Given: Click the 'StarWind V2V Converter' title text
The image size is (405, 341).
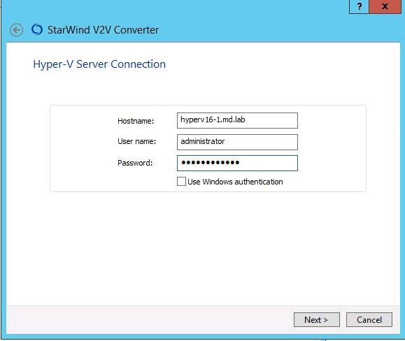Looking at the screenshot, I should pyautogui.click(x=103, y=30).
